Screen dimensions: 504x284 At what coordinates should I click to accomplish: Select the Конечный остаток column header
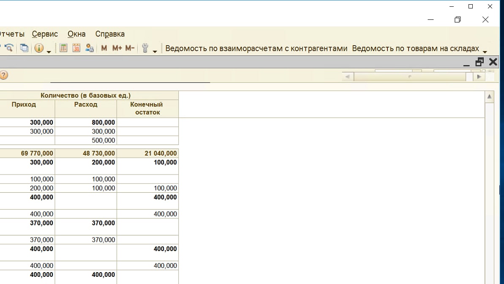pyautogui.click(x=147, y=108)
